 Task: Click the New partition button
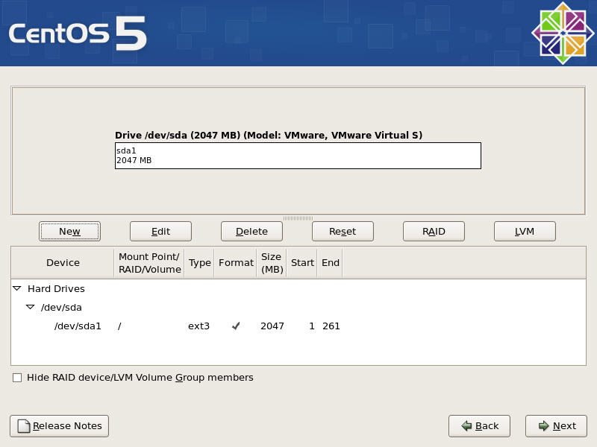(69, 231)
